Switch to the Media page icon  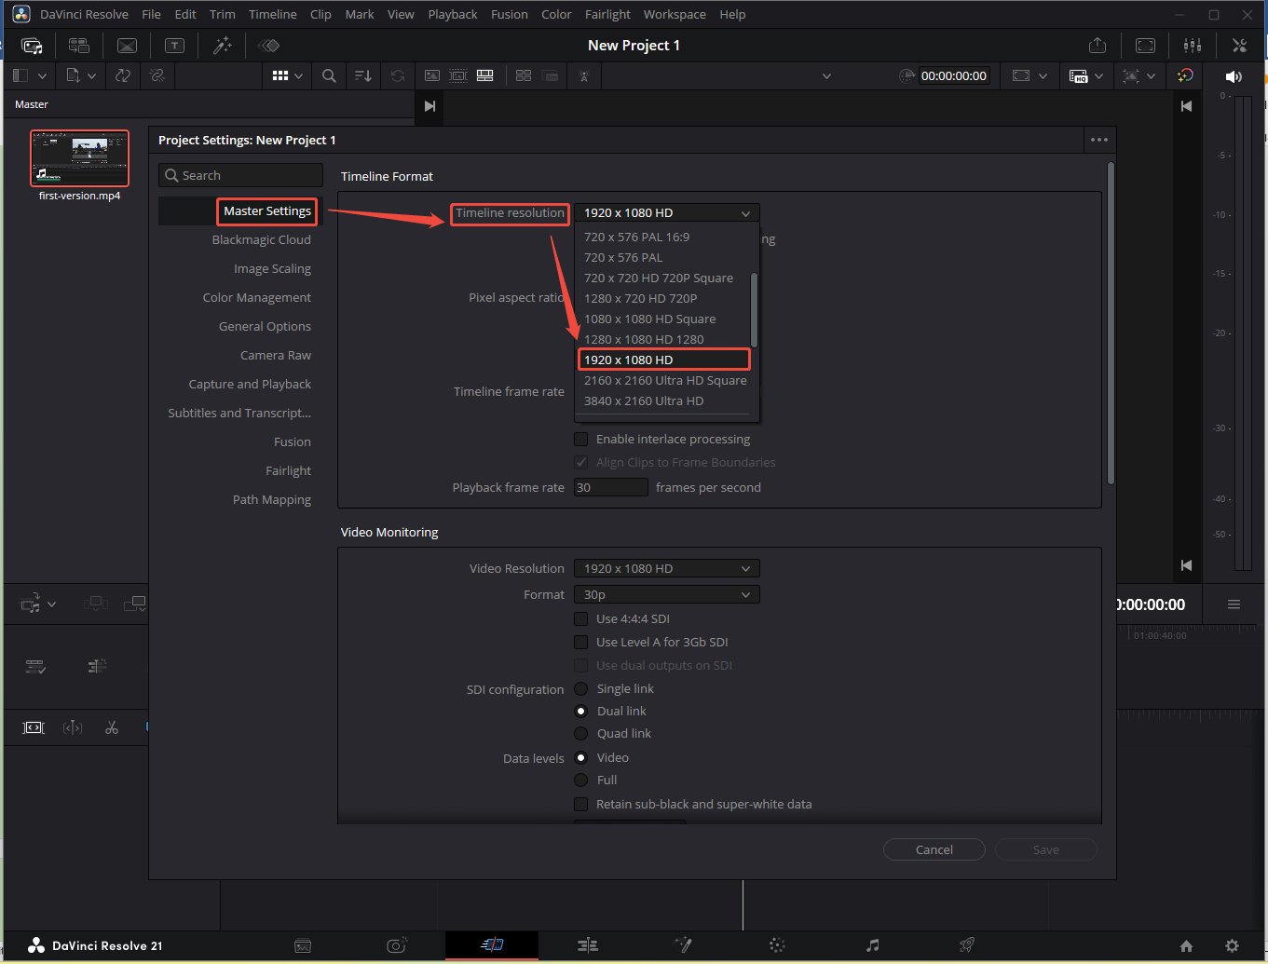point(303,945)
